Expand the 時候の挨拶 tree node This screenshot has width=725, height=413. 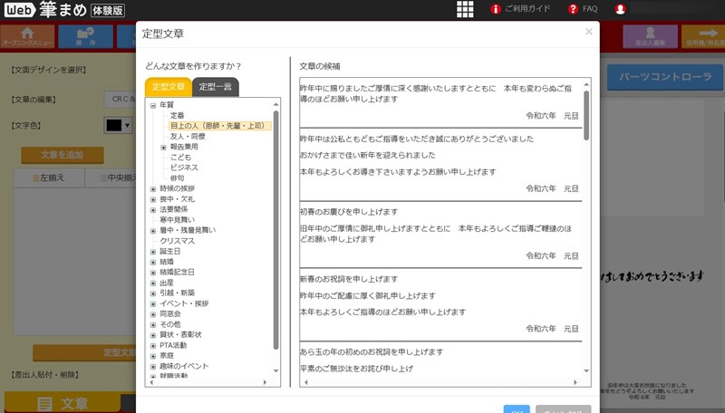point(153,189)
